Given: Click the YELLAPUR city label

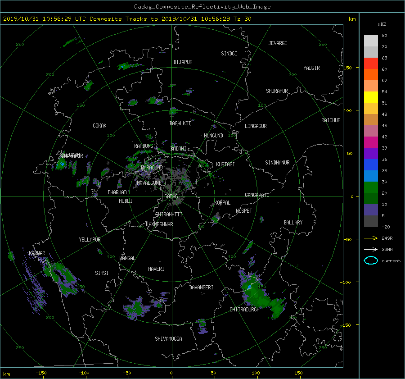Looking at the screenshot, I should click(90, 240).
